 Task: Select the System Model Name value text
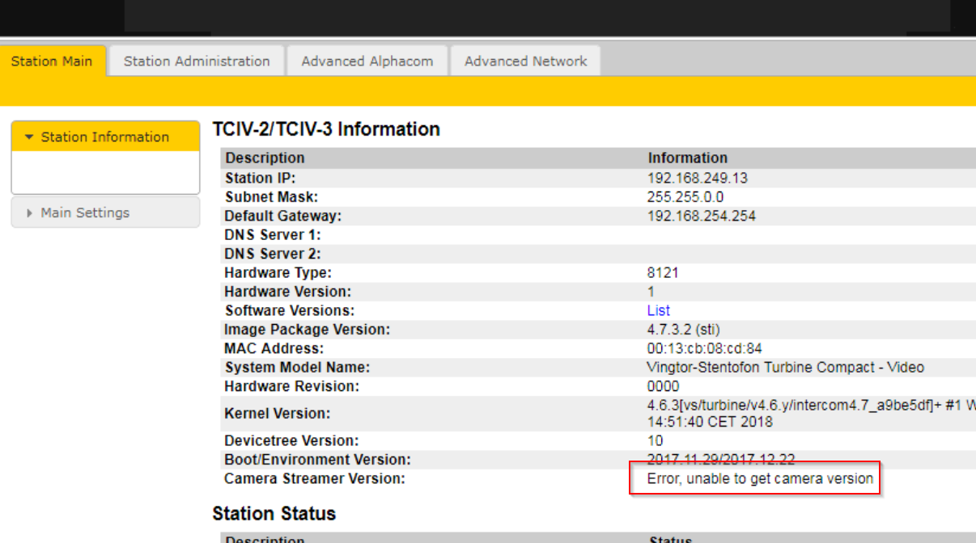click(785, 368)
